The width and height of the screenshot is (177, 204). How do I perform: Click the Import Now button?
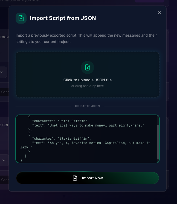[88, 178]
